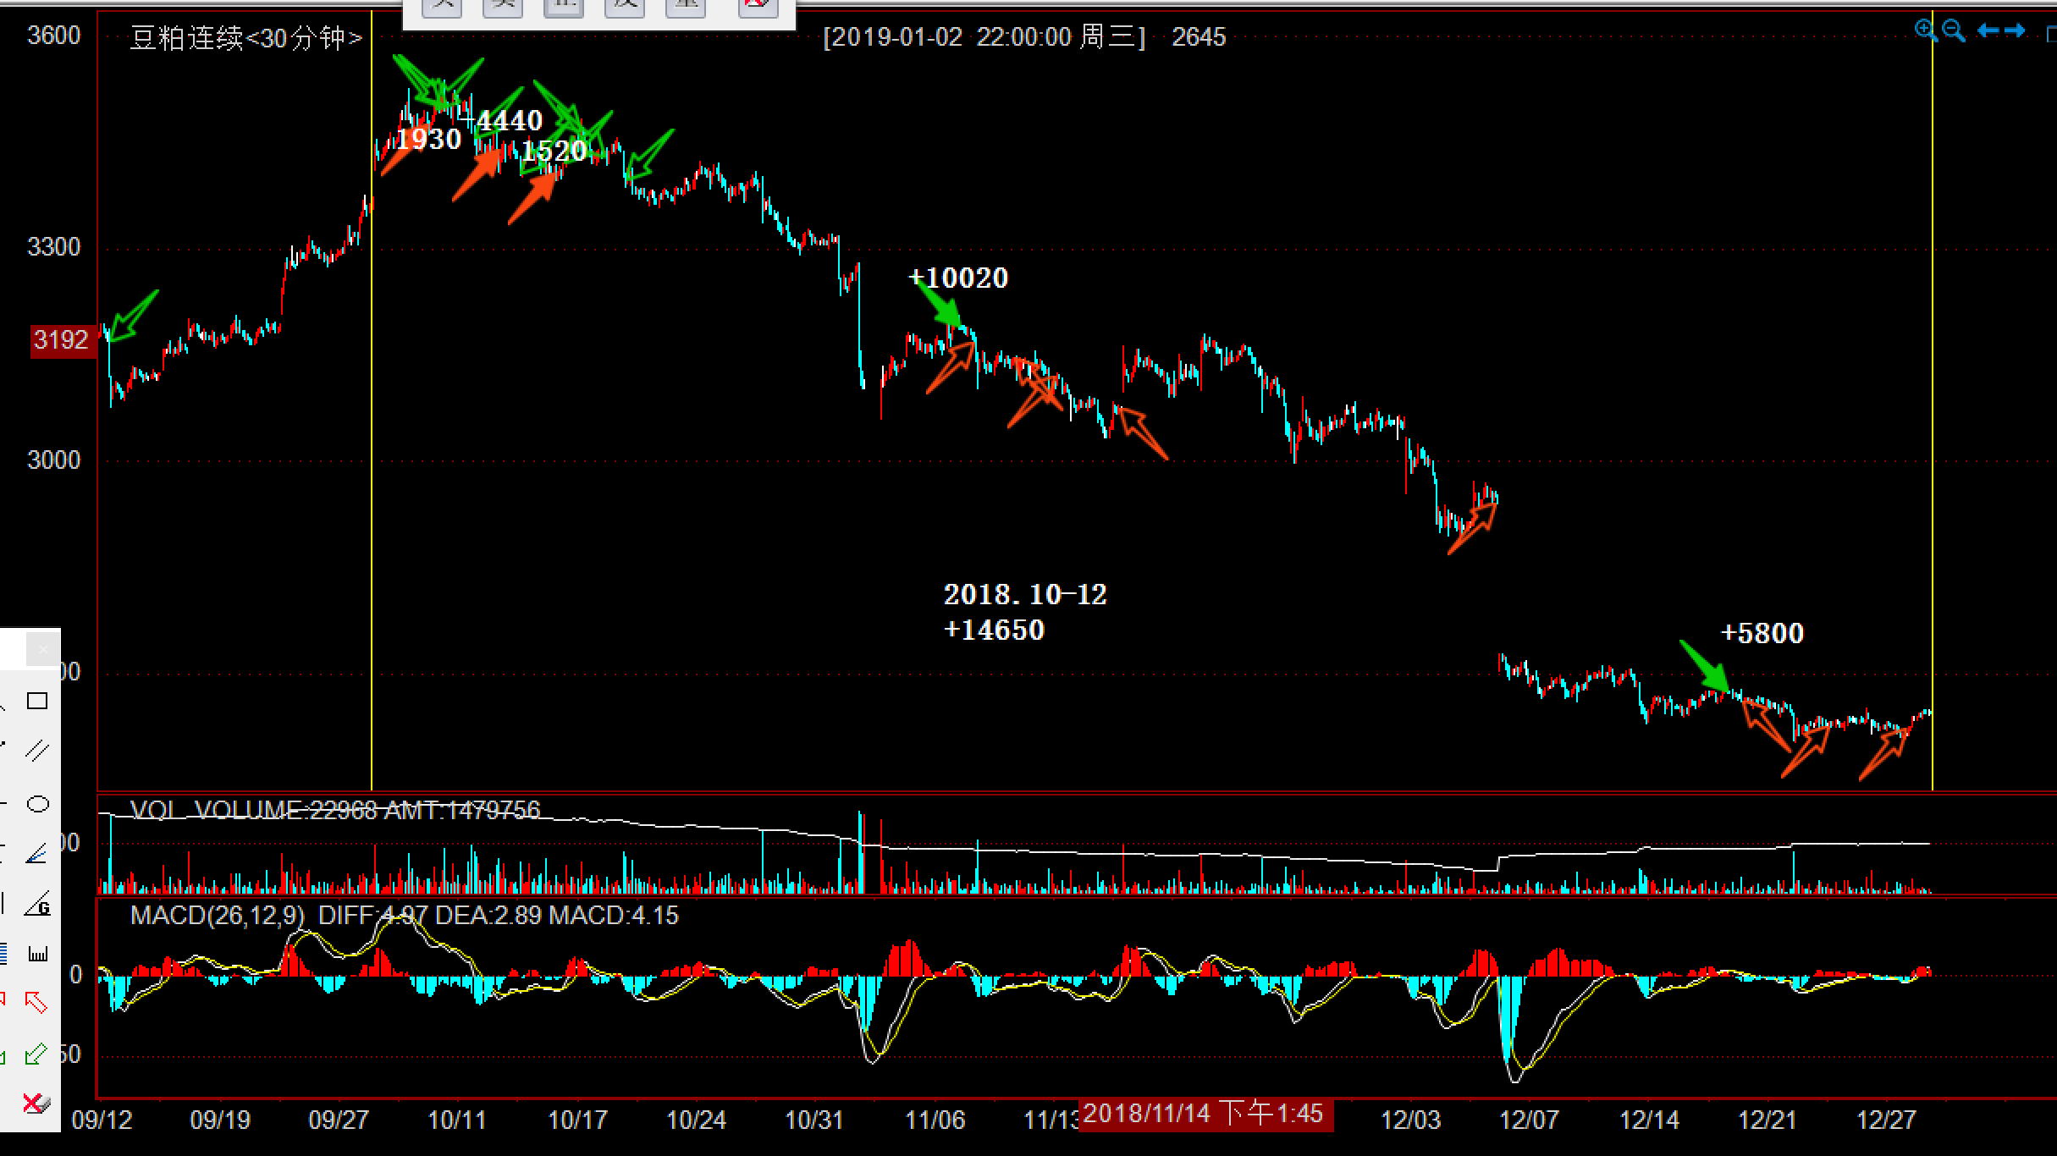This screenshot has height=1156, width=2057.
Task: Click the chart title 豆粕连续<30分钟>
Action: 246,38
